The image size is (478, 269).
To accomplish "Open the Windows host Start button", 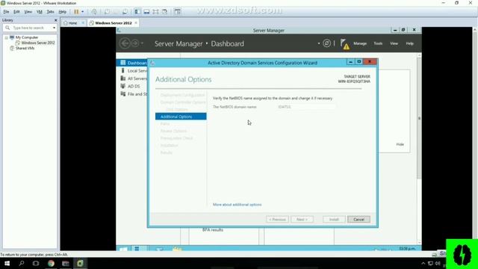I will [x=7, y=263].
